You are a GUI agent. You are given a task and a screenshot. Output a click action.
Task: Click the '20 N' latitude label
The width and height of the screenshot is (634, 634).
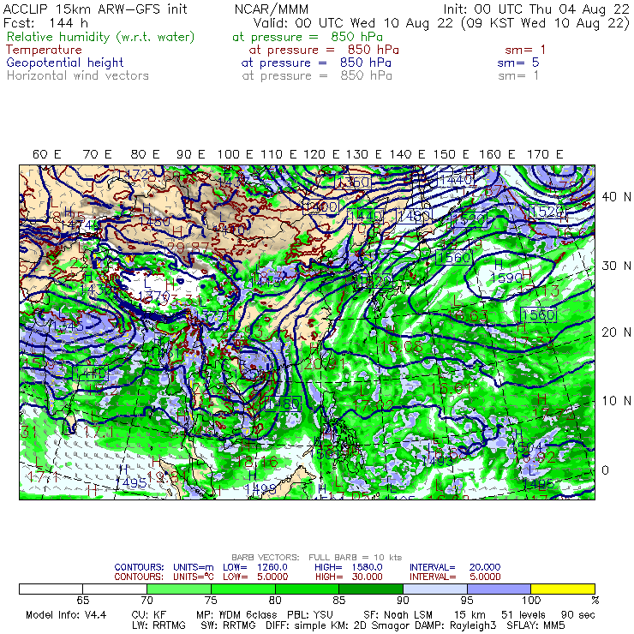click(616, 332)
